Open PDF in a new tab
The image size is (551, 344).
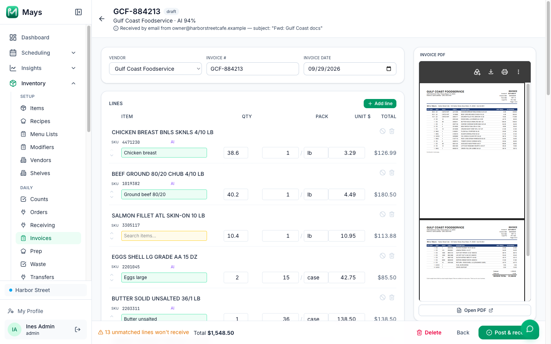(x=475, y=310)
